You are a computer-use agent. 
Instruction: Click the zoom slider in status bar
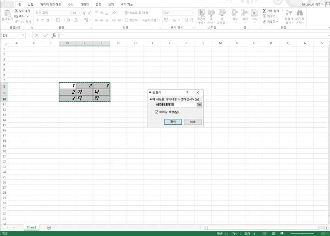[303, 233]
